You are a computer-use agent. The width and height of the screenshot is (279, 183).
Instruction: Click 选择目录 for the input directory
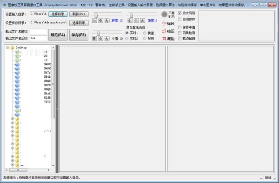58,14
